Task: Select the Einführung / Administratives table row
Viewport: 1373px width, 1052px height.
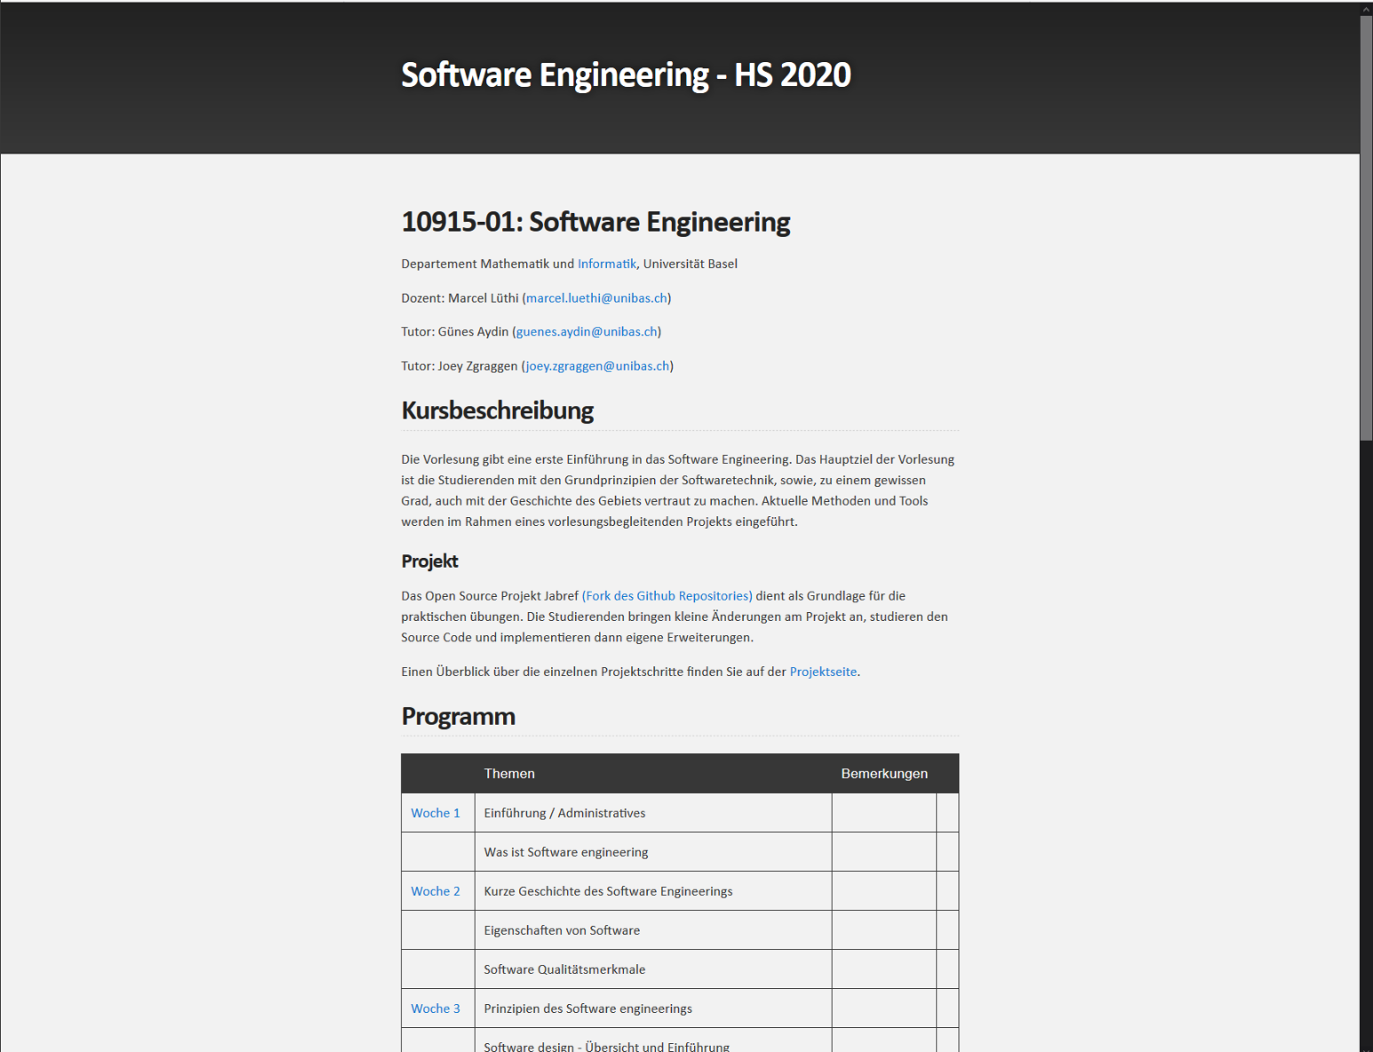Action: pos(564,813)
